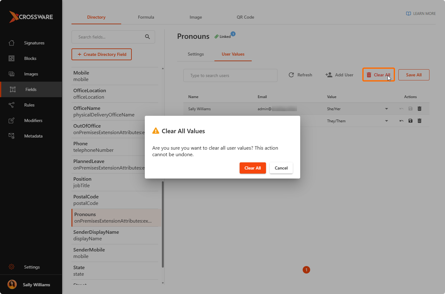445x294 pixels.
Task: Cancel the Clear All Values dialog
Action: point(281,168)
